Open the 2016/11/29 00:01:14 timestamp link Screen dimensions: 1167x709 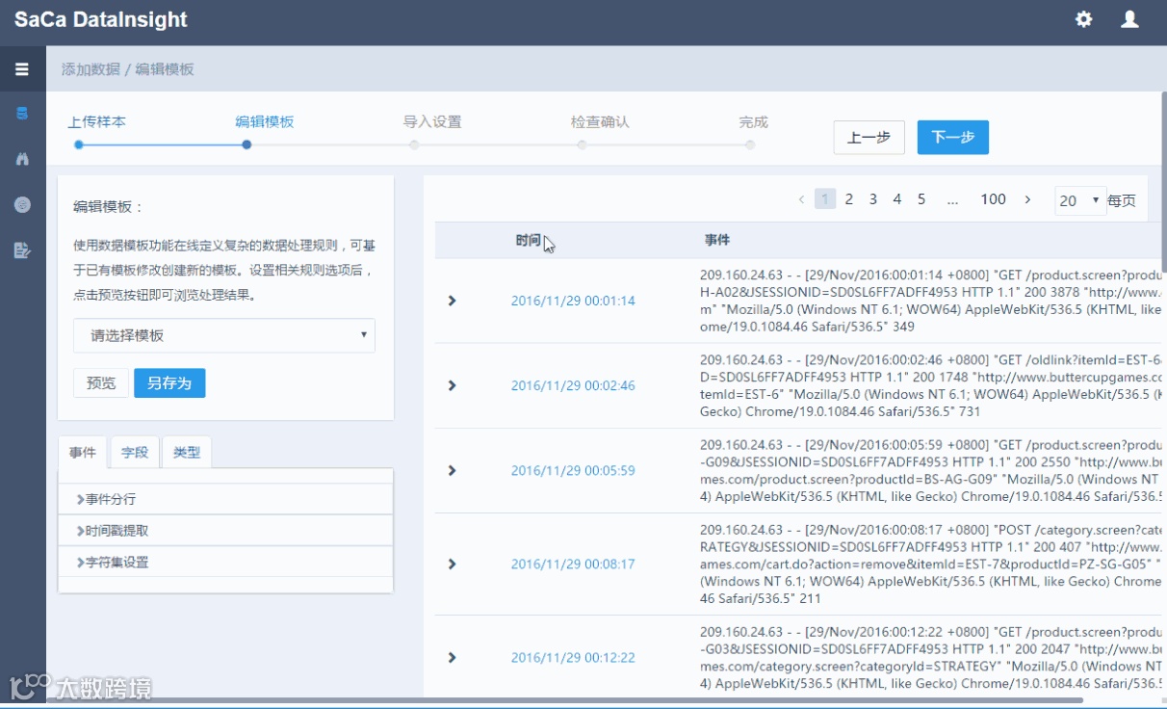tap(573, 301)
